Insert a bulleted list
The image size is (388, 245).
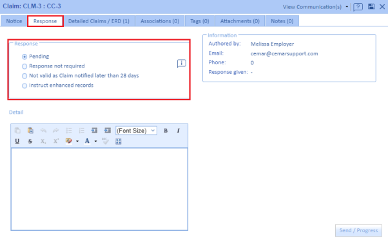coord(69,131)
